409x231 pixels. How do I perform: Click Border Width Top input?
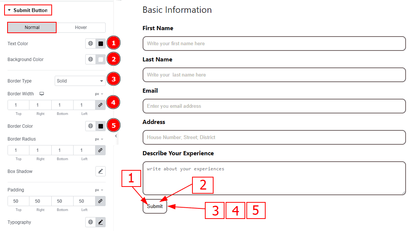(18, 105)
